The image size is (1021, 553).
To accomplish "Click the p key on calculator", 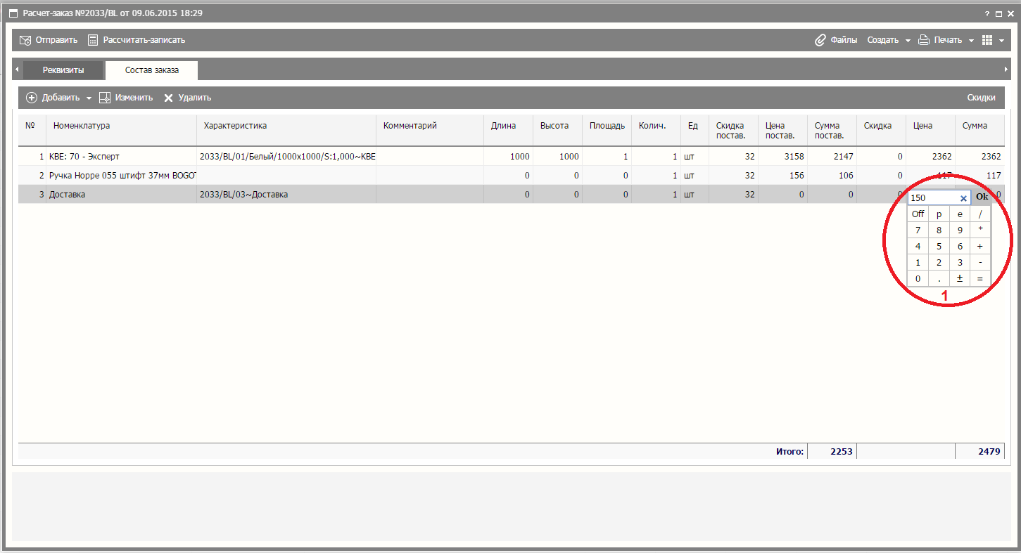I will 939,214.
